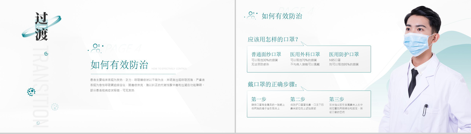Select the heading 医用防护口罩
This screenshot has width=471, height=134.
tap(344, 54)
